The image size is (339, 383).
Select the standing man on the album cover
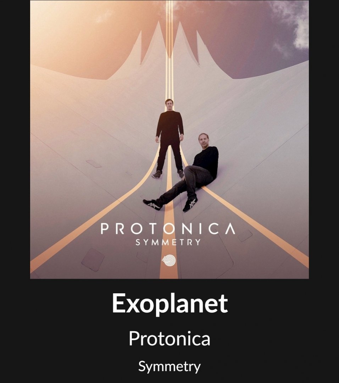click(x=169, y=138)
